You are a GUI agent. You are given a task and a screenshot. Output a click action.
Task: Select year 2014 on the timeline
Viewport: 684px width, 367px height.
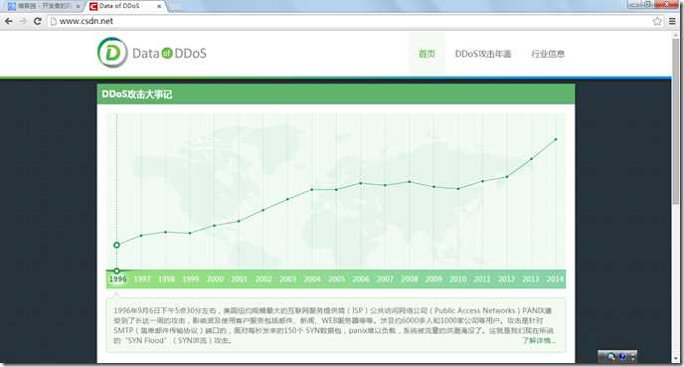(x=555, y=279)
